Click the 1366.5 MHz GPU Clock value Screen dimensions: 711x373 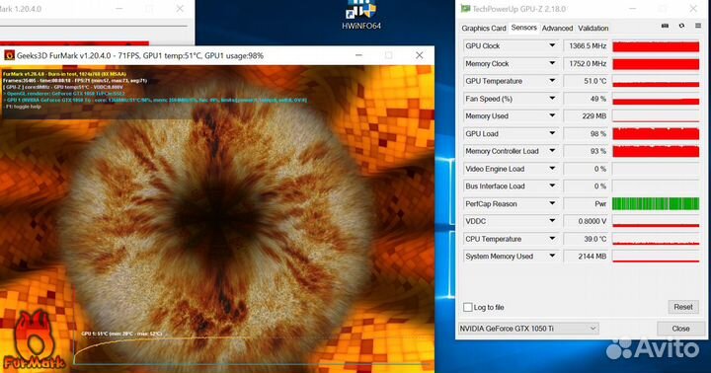point(587,45)
